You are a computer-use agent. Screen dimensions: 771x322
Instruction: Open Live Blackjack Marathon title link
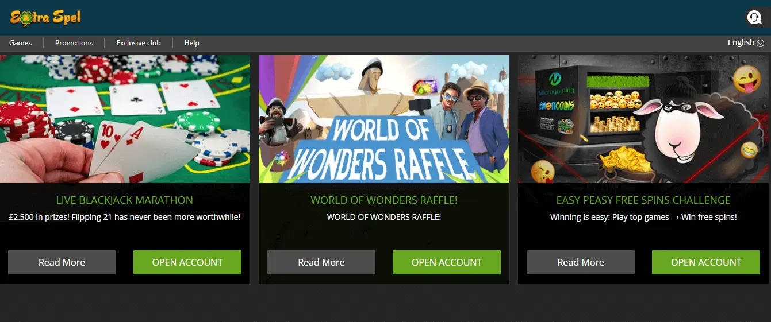click(x=125, y=200)
